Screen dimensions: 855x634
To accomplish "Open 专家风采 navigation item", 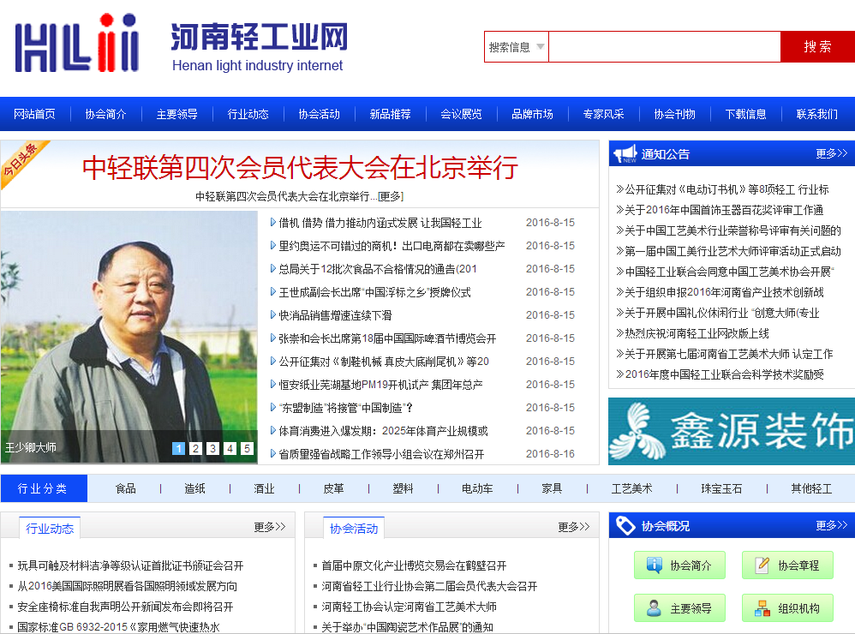I will pos(604,114).
